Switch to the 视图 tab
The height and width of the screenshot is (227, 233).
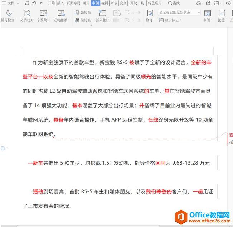click(x=105, y=3)
